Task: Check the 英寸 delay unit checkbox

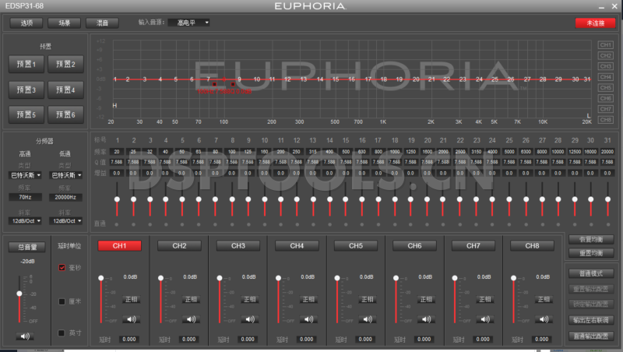Action: tap(63, 333)
